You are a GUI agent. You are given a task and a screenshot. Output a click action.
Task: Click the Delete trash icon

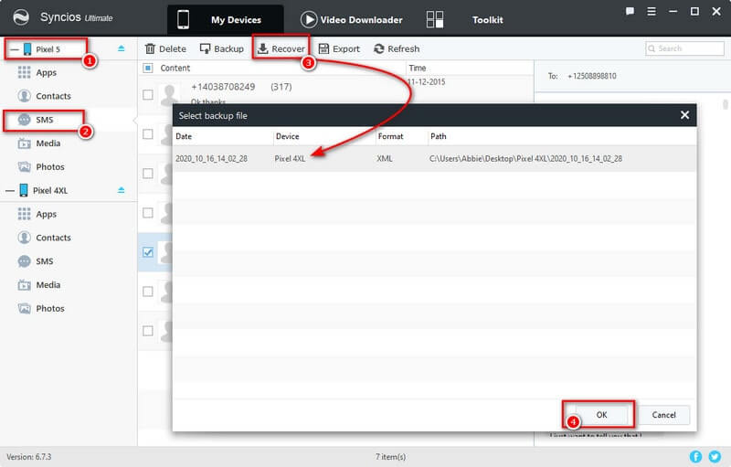click(x=151, y=48)
